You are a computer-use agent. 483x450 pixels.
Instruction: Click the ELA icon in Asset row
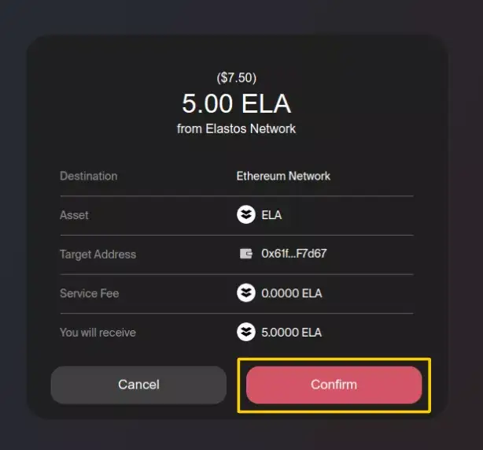point(246,215)
